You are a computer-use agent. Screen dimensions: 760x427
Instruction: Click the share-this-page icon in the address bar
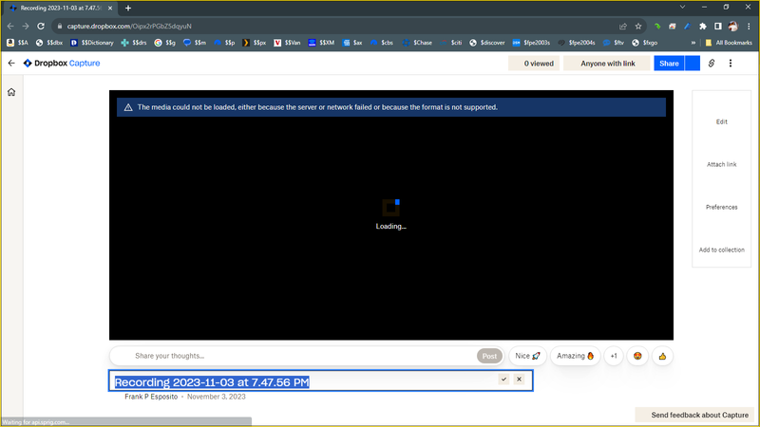coord(623,27)
